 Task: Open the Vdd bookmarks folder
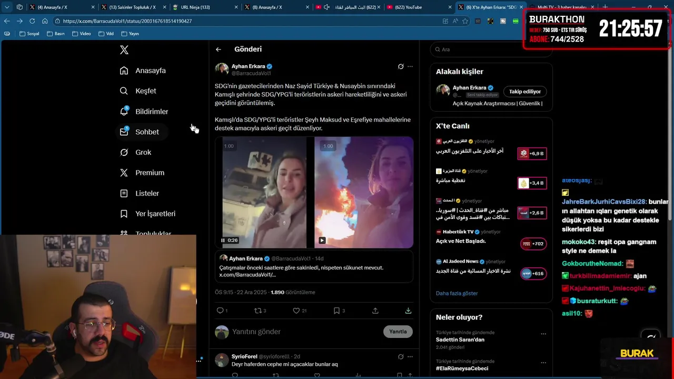click(x=106, y=34)
